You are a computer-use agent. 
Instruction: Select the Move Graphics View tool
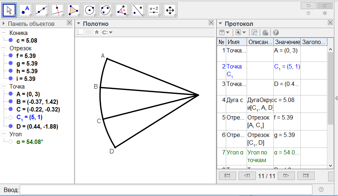(170, 10)
